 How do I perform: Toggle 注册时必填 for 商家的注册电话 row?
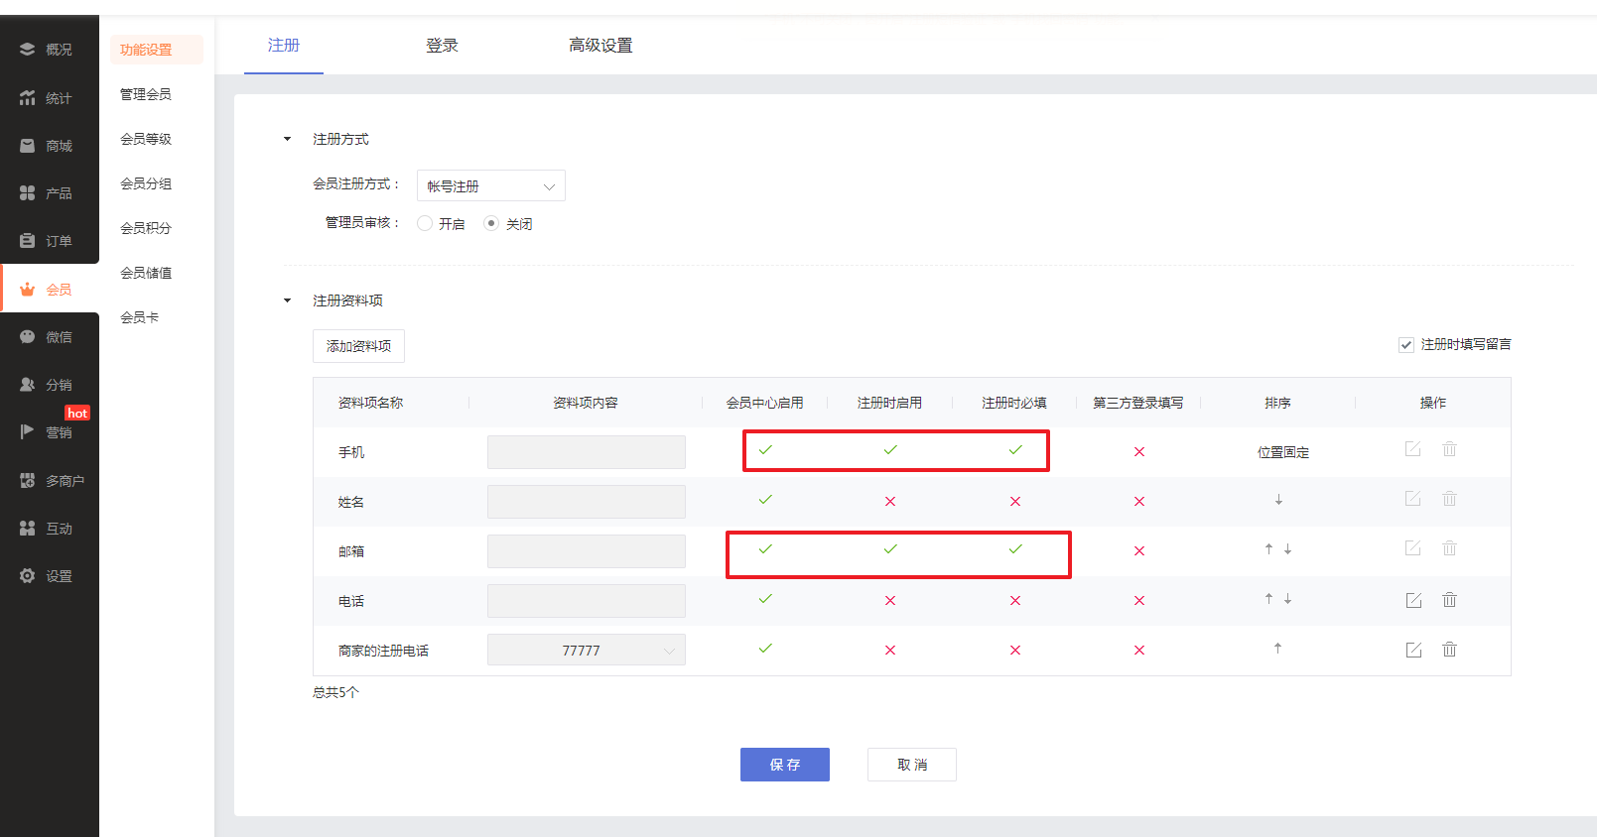[1015, 650]
